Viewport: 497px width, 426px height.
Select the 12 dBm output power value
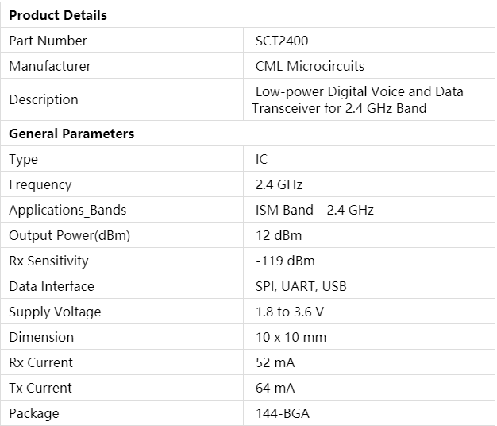pos(278,235)
